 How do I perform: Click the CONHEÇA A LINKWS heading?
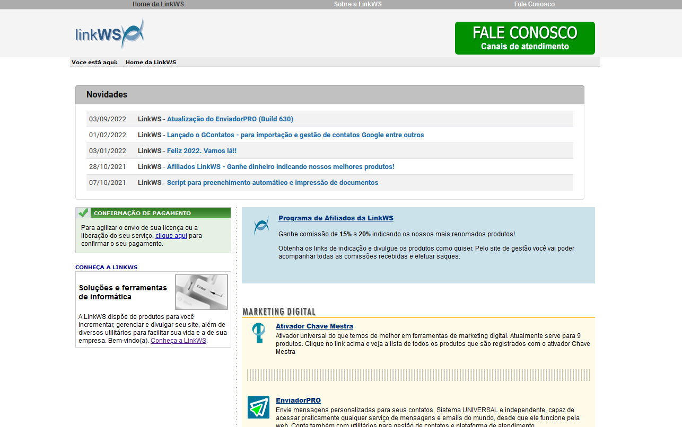(x=106, y=268)
